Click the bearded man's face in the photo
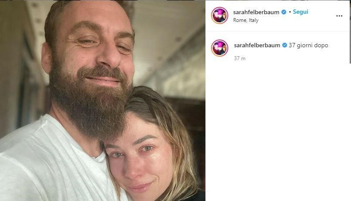The width and height of the screenshot is (351, 201). point(94,52)
